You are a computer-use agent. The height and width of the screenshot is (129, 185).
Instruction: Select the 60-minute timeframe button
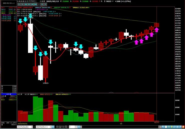click(35, 4)
